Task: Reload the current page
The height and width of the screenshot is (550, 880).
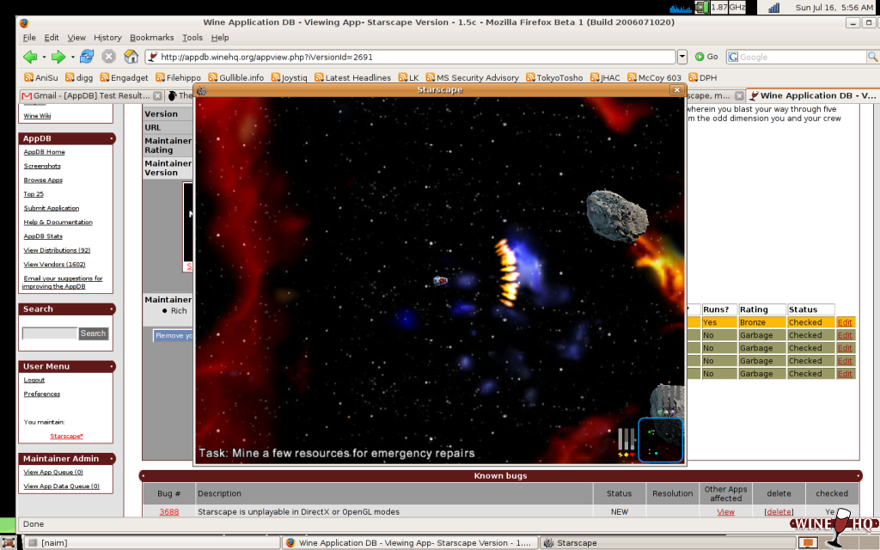Action: coord(87,57)
